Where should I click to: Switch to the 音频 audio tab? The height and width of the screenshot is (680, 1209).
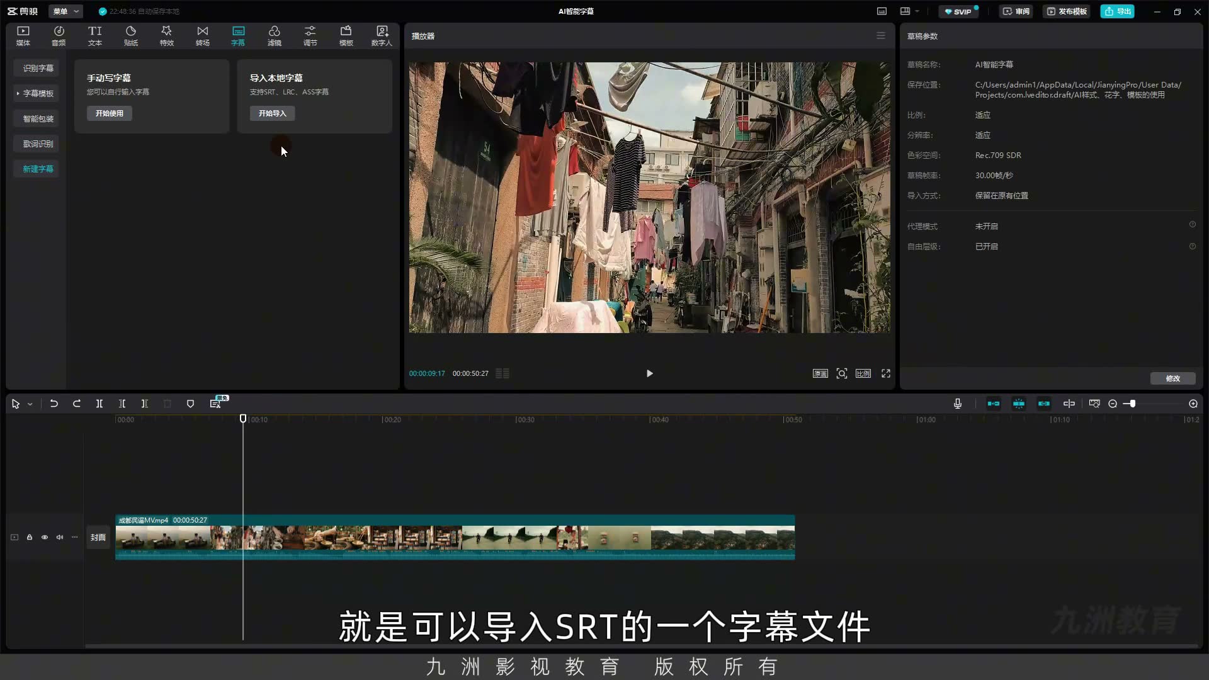pos(59,36)
